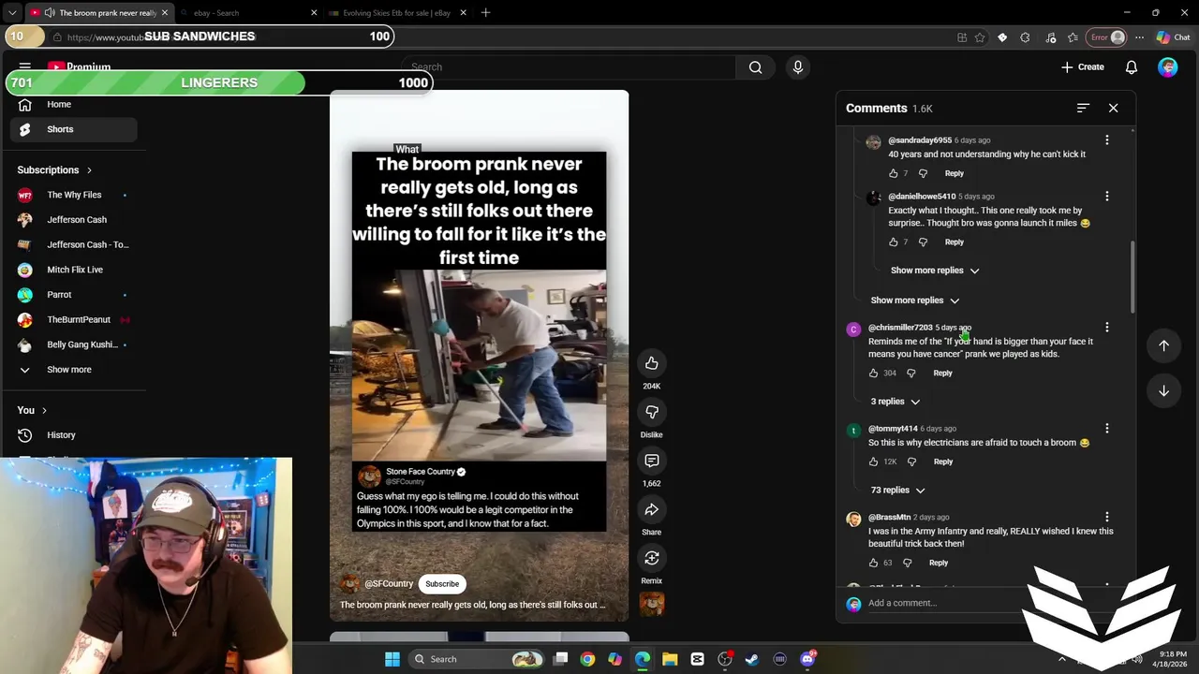Open the Windows Start menu
This screenshot has width=1199, height=674.
[x=392, y=659]
